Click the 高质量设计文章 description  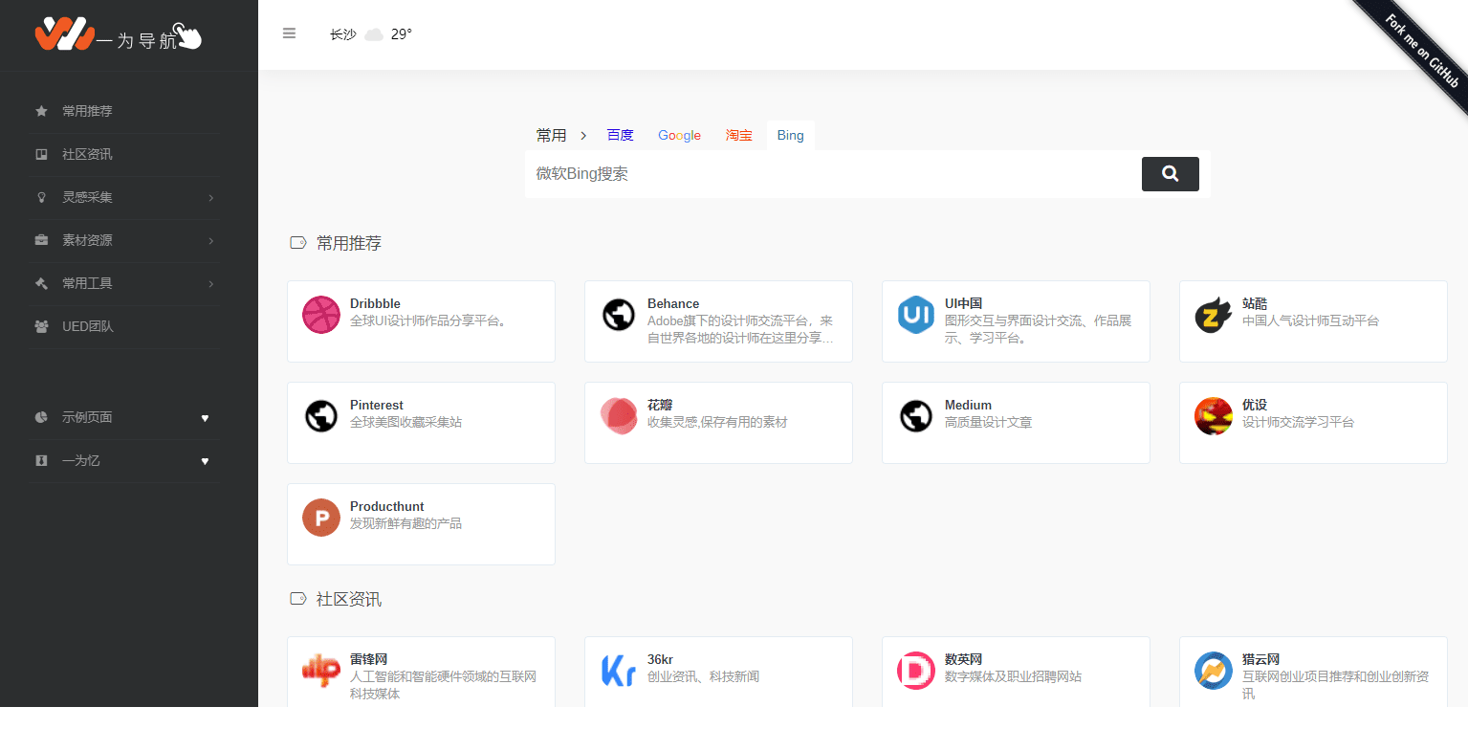pyautogui.click(x=988, y=422)
